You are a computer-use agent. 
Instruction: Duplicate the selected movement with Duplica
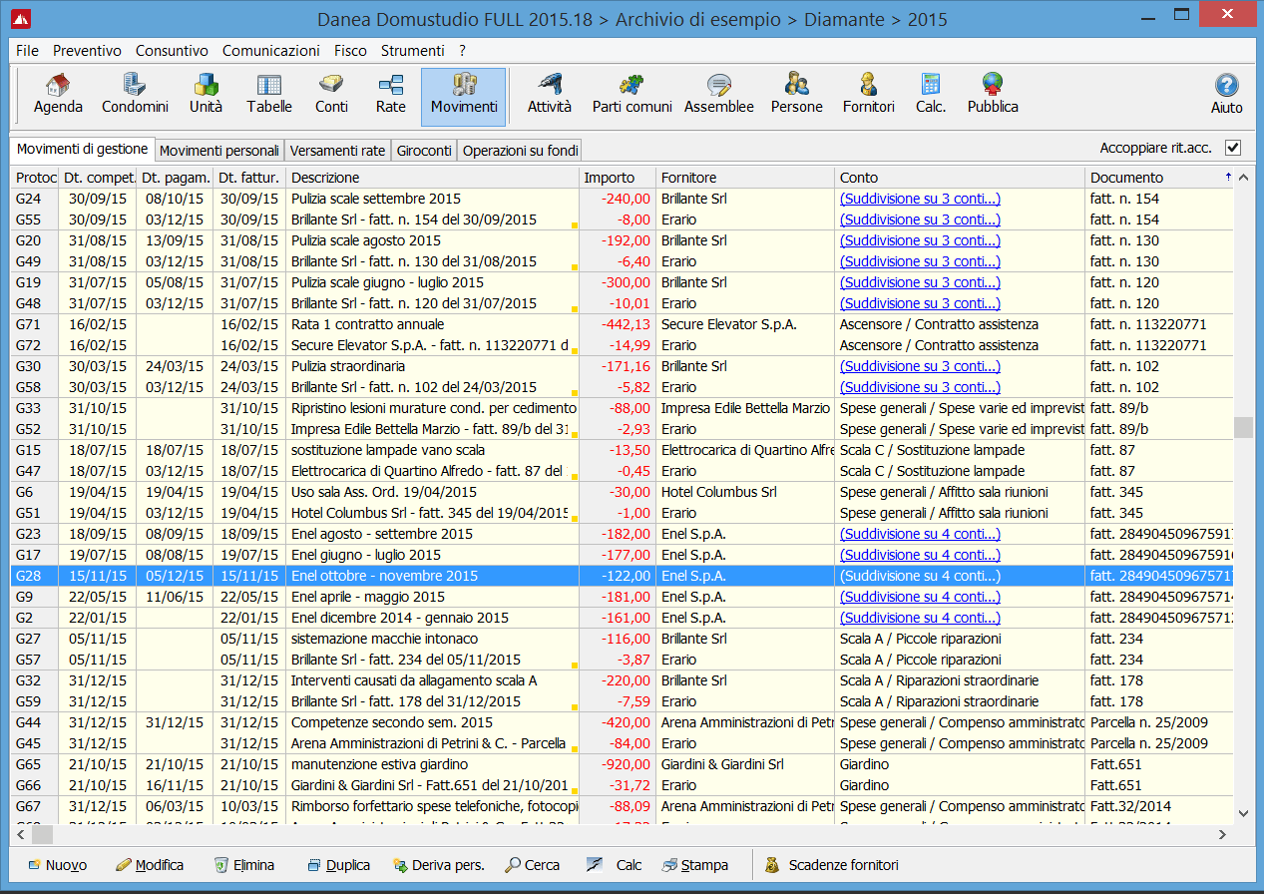(338, 865)
